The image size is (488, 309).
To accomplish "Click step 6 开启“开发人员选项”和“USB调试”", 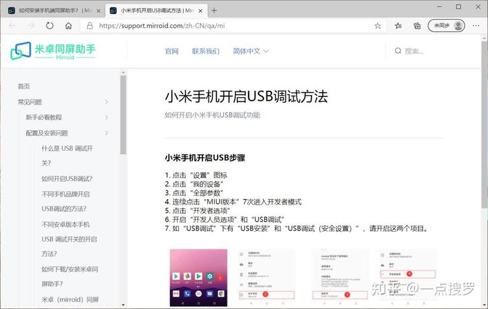I will point(225,219).
